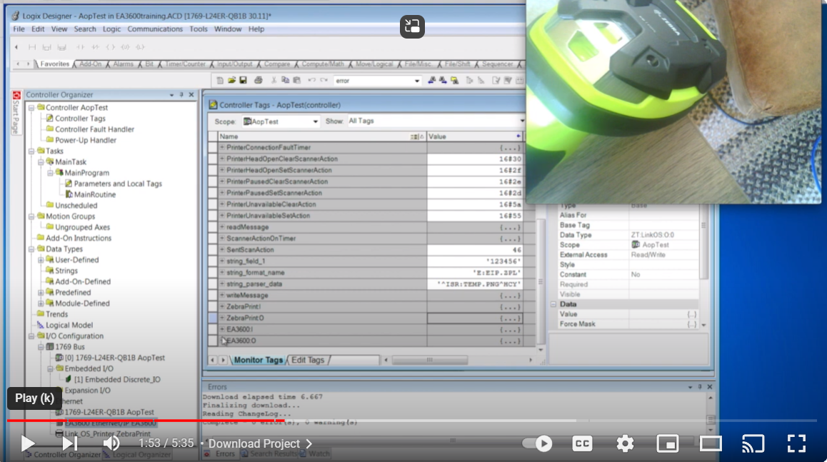Screen dimensions: 827x462
Task: Select Controller Tags in the organizer tree
Action: tap(80, 119)
